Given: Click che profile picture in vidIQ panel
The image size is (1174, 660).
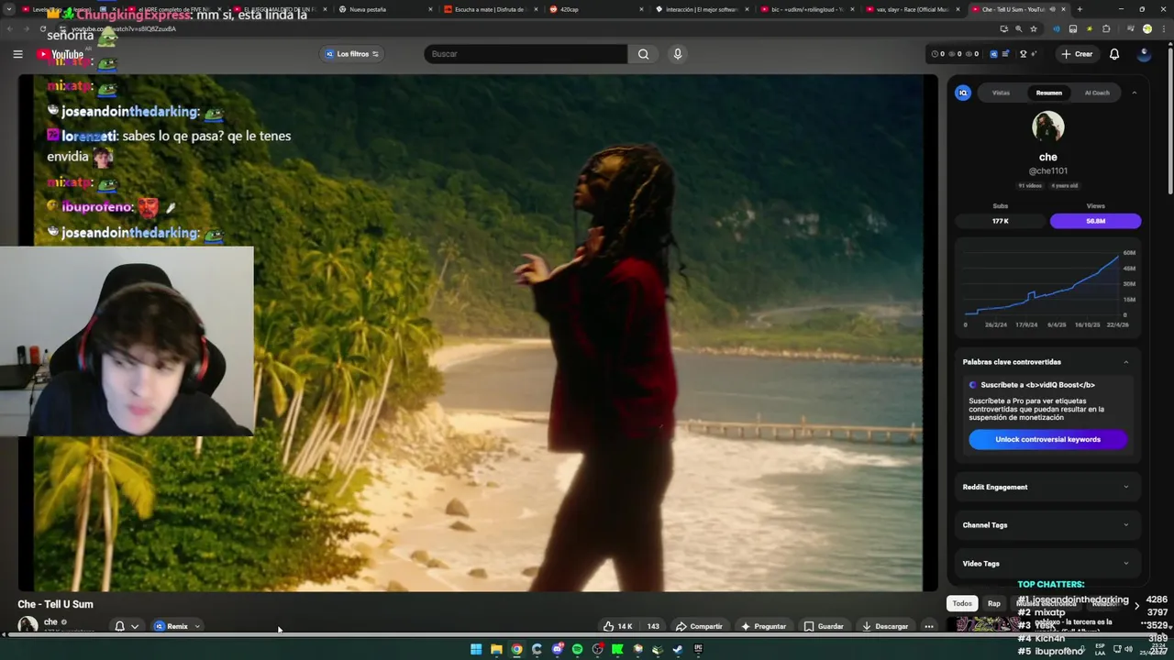Looking at the screenshot, I should coord(1048,126).
